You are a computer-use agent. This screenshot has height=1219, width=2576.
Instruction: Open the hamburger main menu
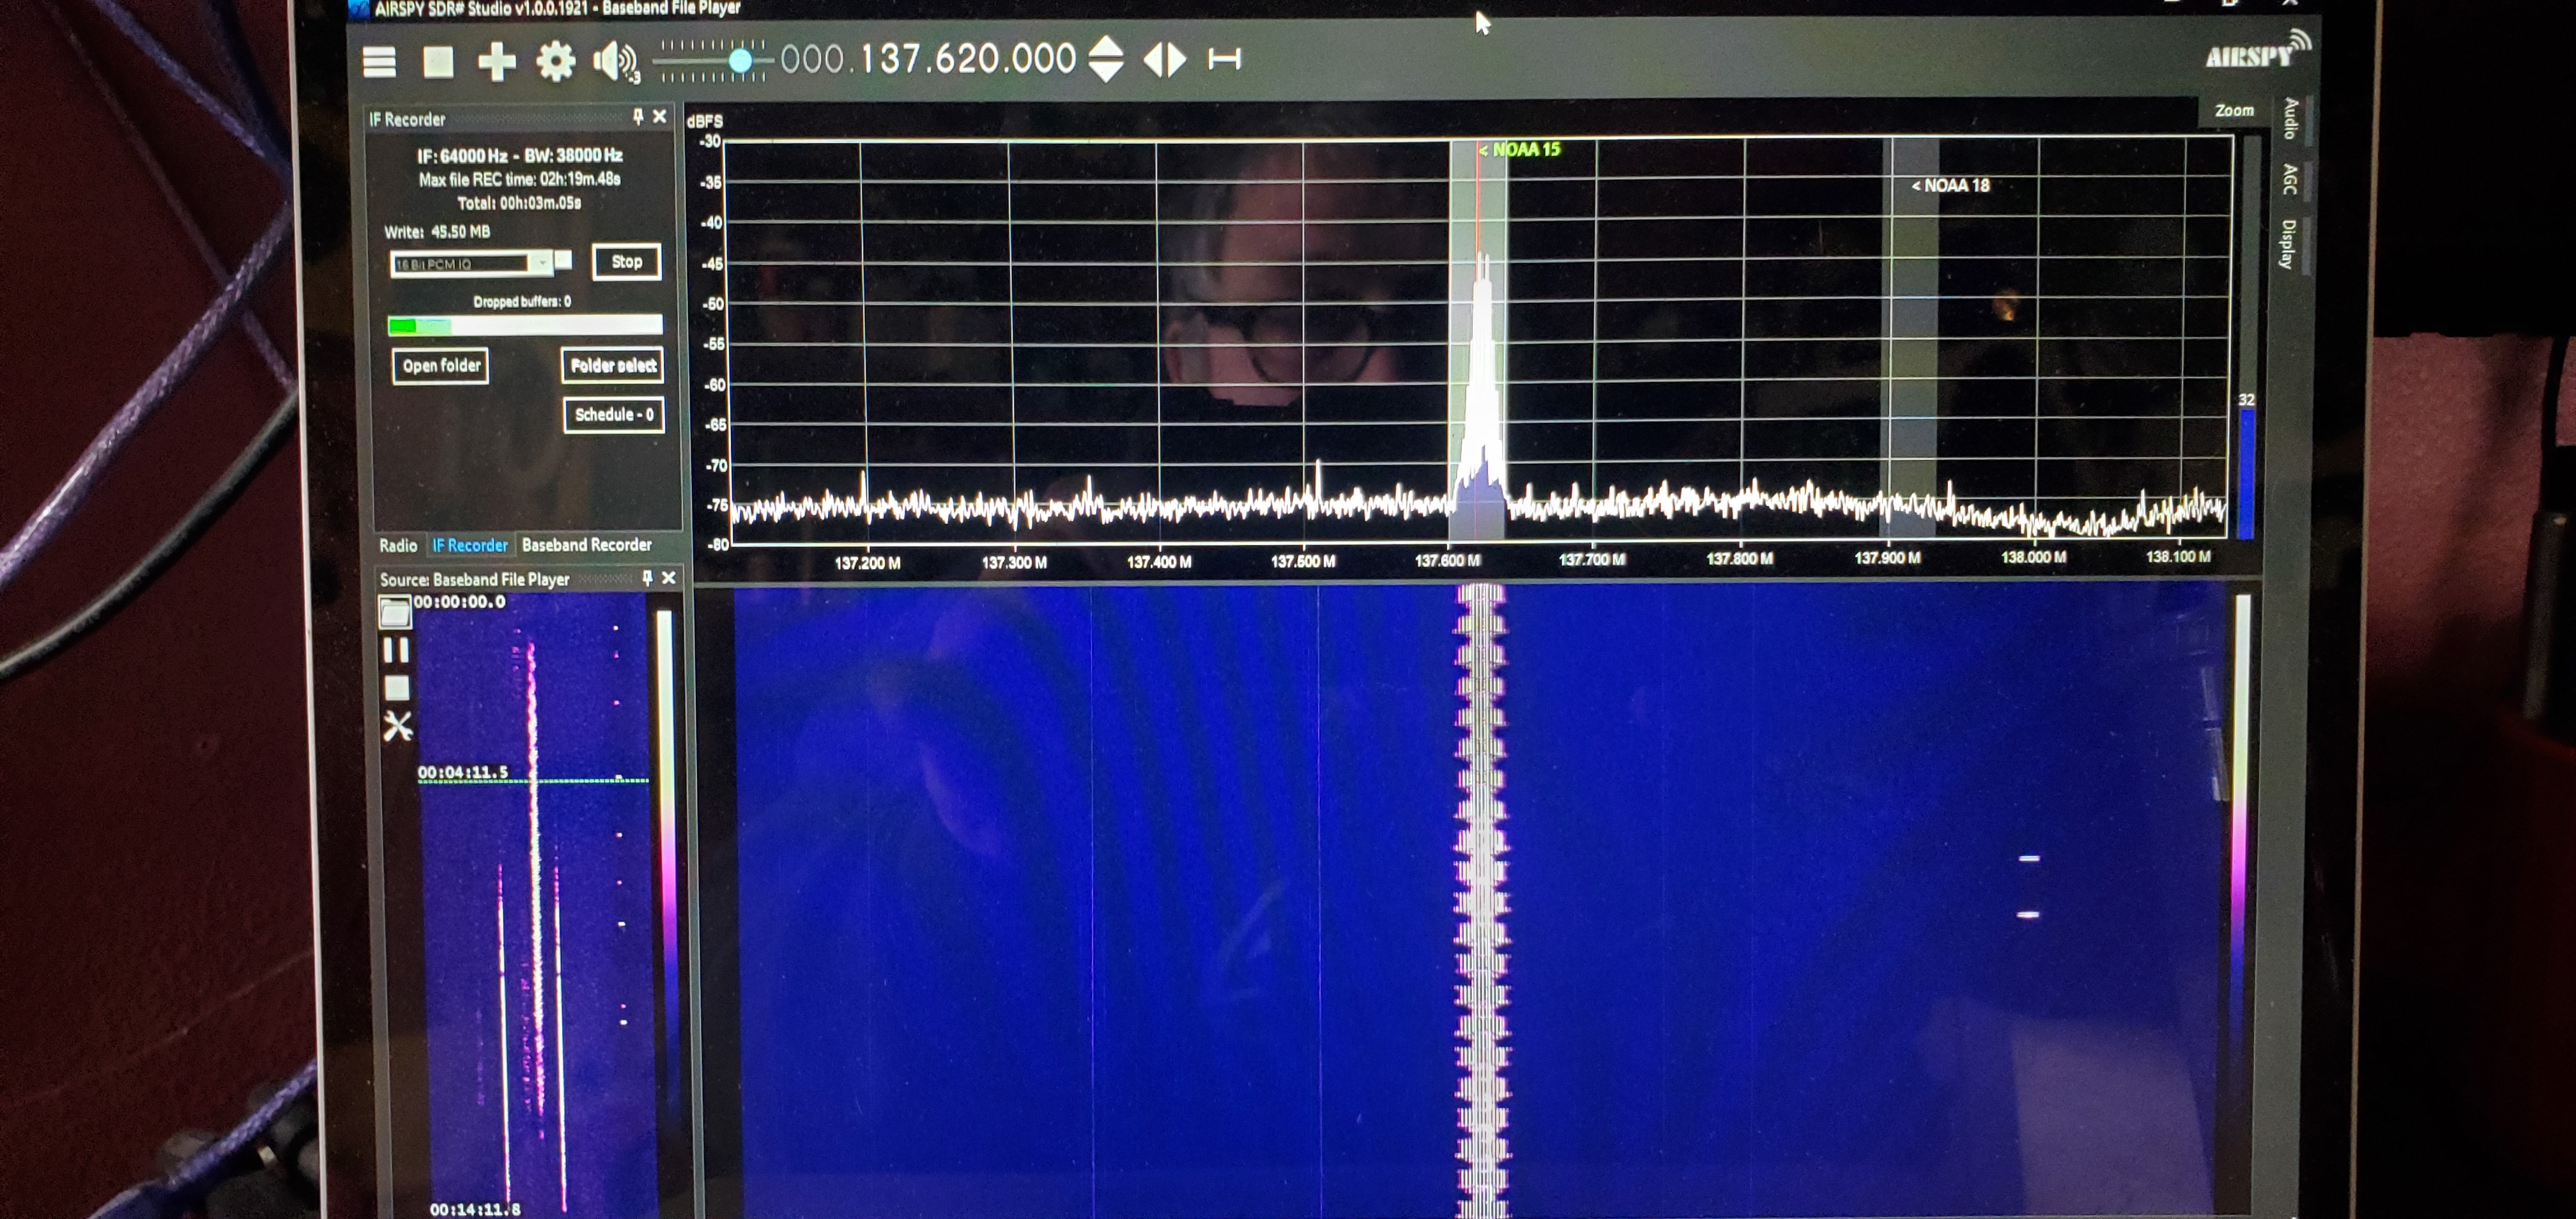379,62
